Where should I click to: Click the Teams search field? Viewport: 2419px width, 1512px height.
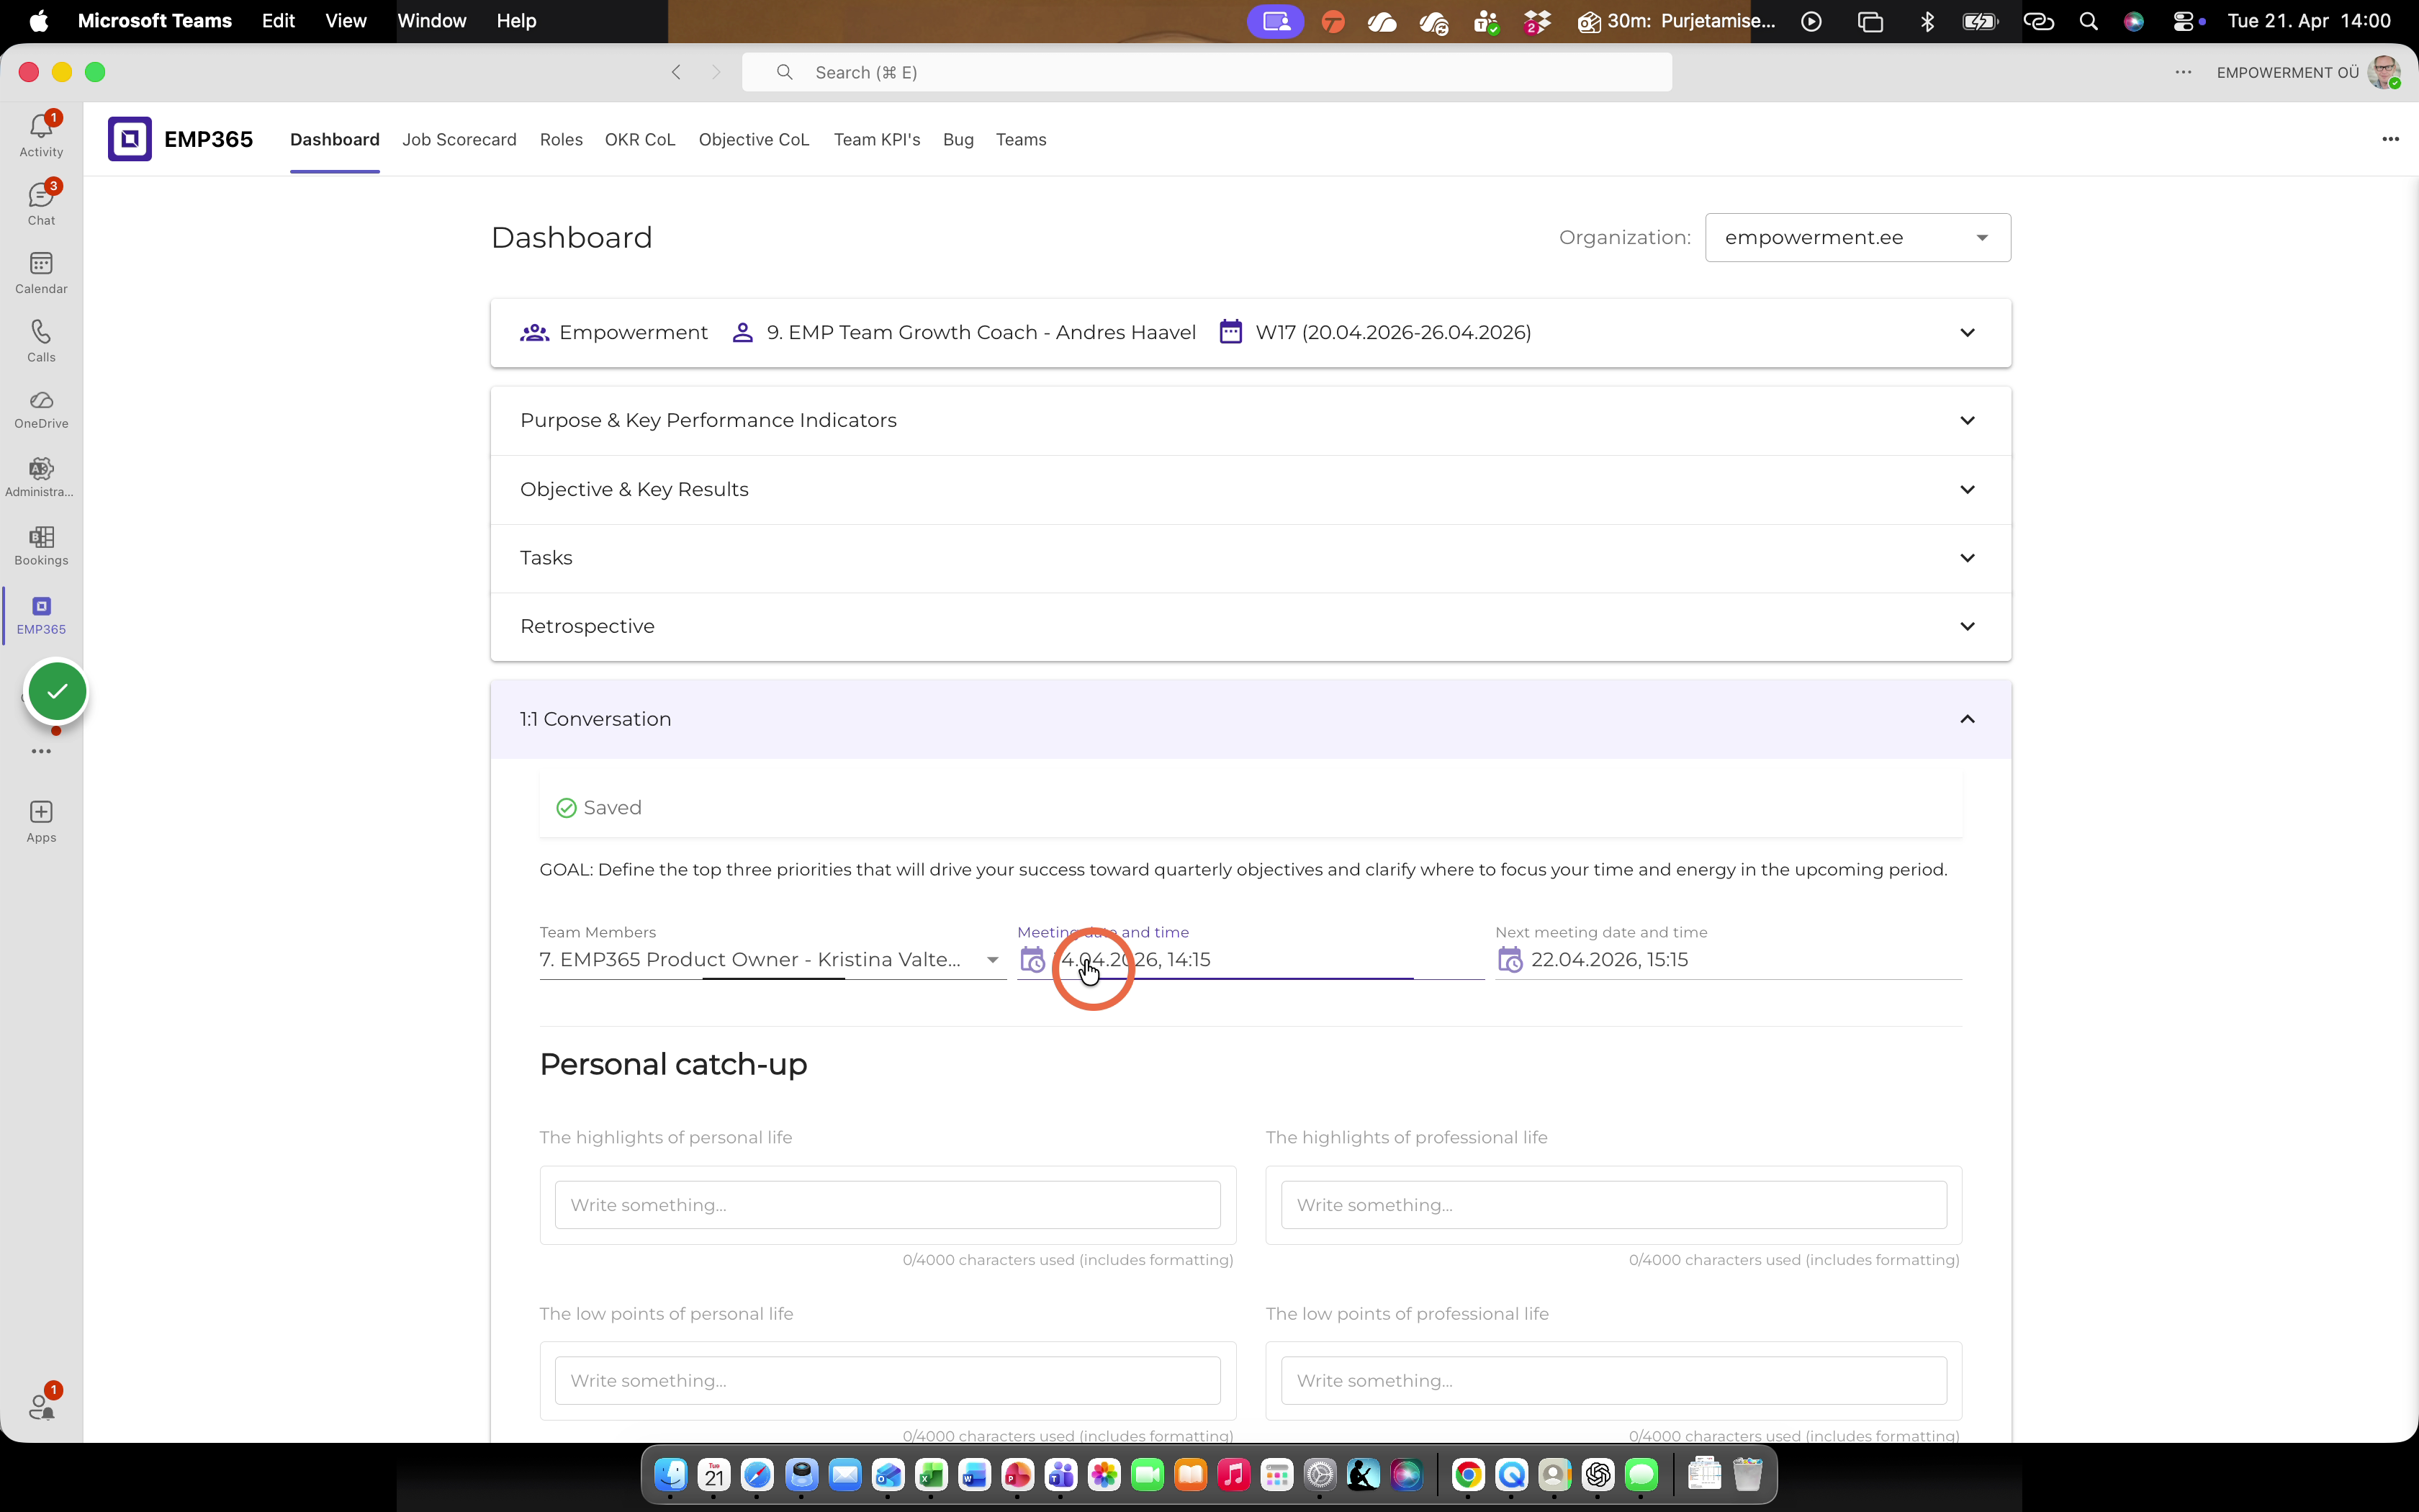pos(1207,72)
